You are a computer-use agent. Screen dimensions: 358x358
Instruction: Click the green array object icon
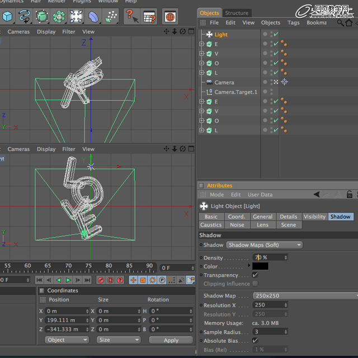(x=59, y=16)
